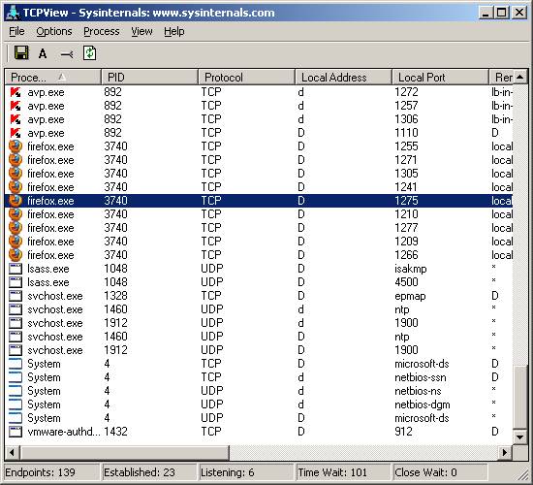
Task: Select the System microsoft-ds TCP row icon
Action: point(16,364)
